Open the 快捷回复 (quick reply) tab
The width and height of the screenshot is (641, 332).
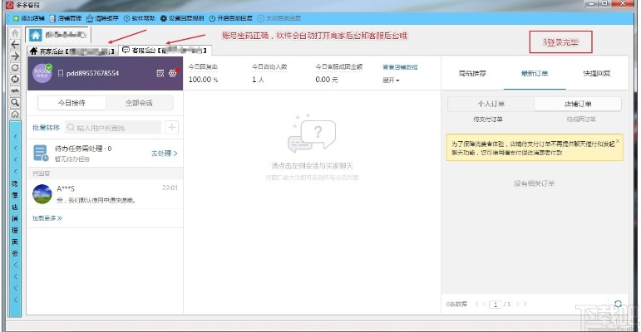coord(596,73)
